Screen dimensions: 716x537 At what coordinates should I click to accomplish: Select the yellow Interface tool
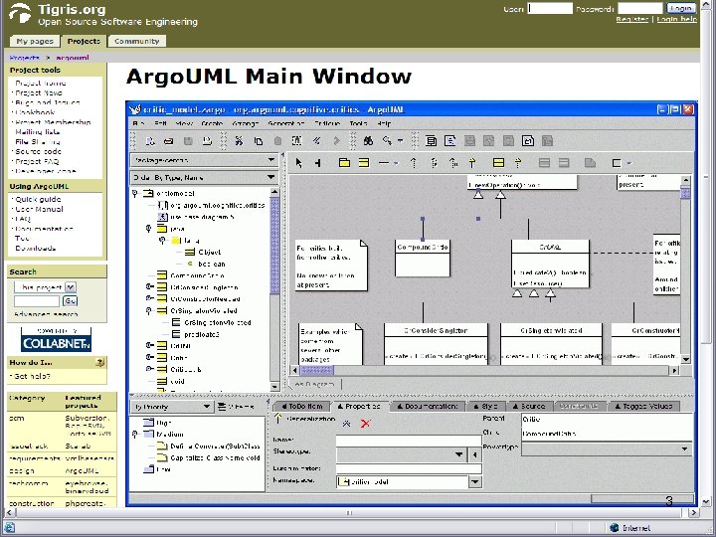(498, 163)
